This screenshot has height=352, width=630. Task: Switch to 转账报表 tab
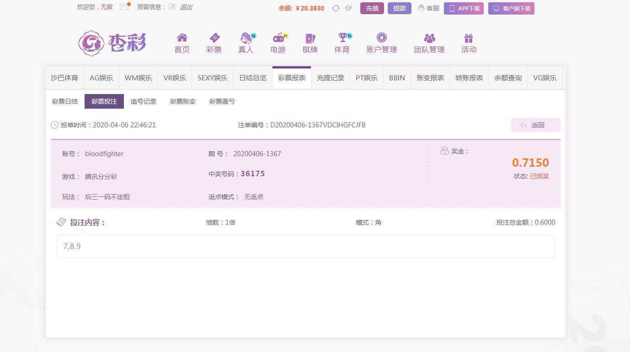click(469, 78)
